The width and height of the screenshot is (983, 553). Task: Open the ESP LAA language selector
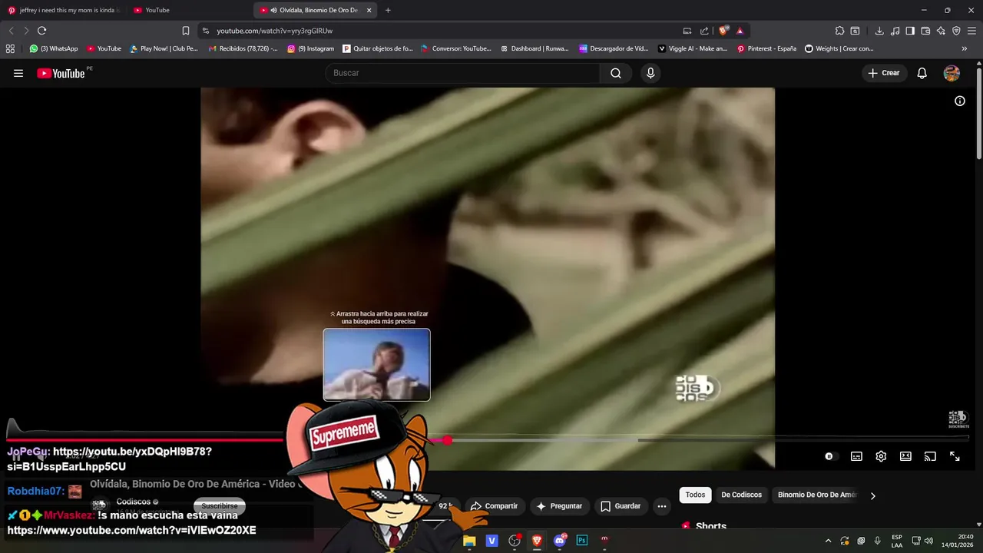[x=897, y=541]
